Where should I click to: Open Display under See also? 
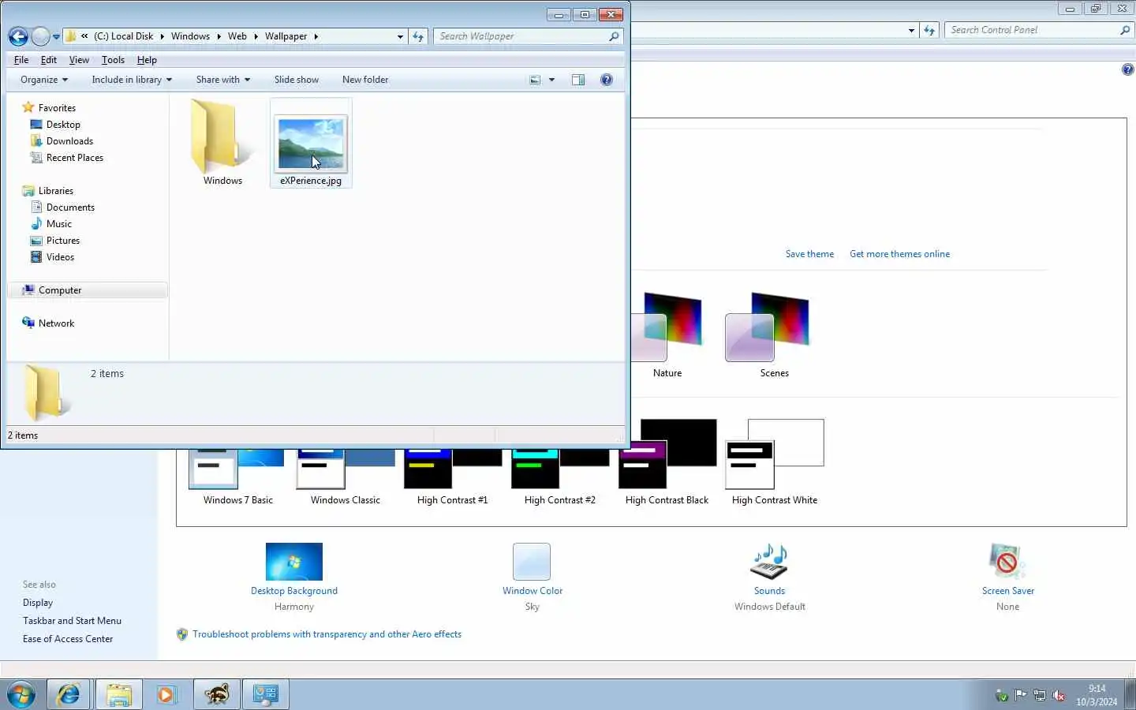38,603
